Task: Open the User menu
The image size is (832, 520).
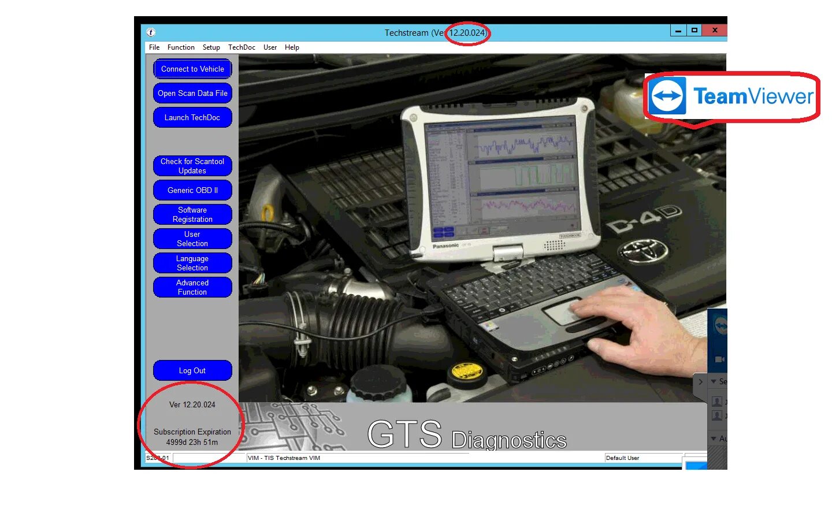Action: tap(270, 47)
